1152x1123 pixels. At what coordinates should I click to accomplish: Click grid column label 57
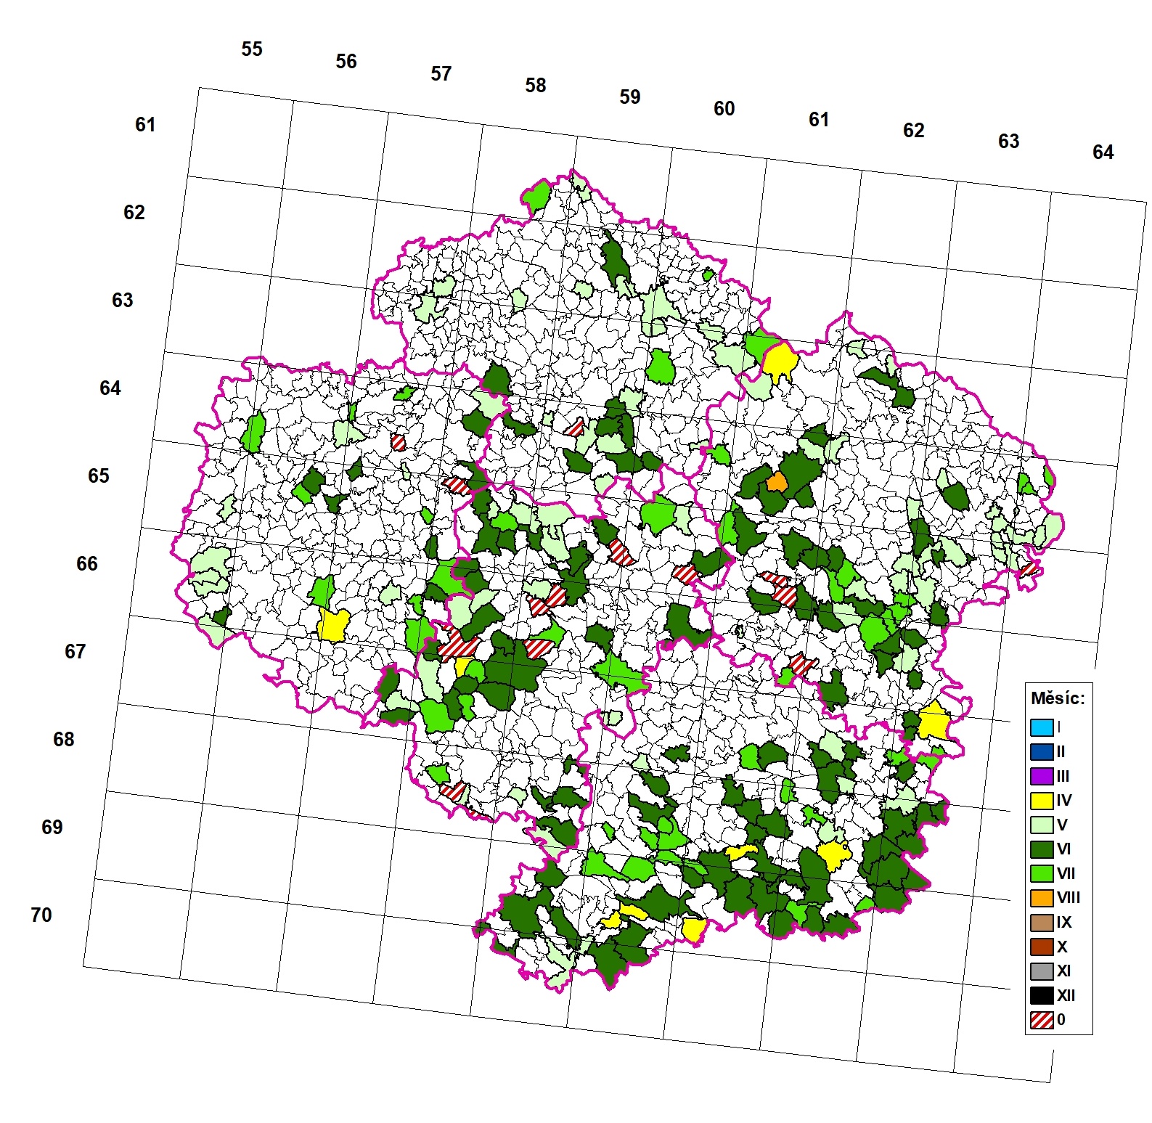[441, 74]
